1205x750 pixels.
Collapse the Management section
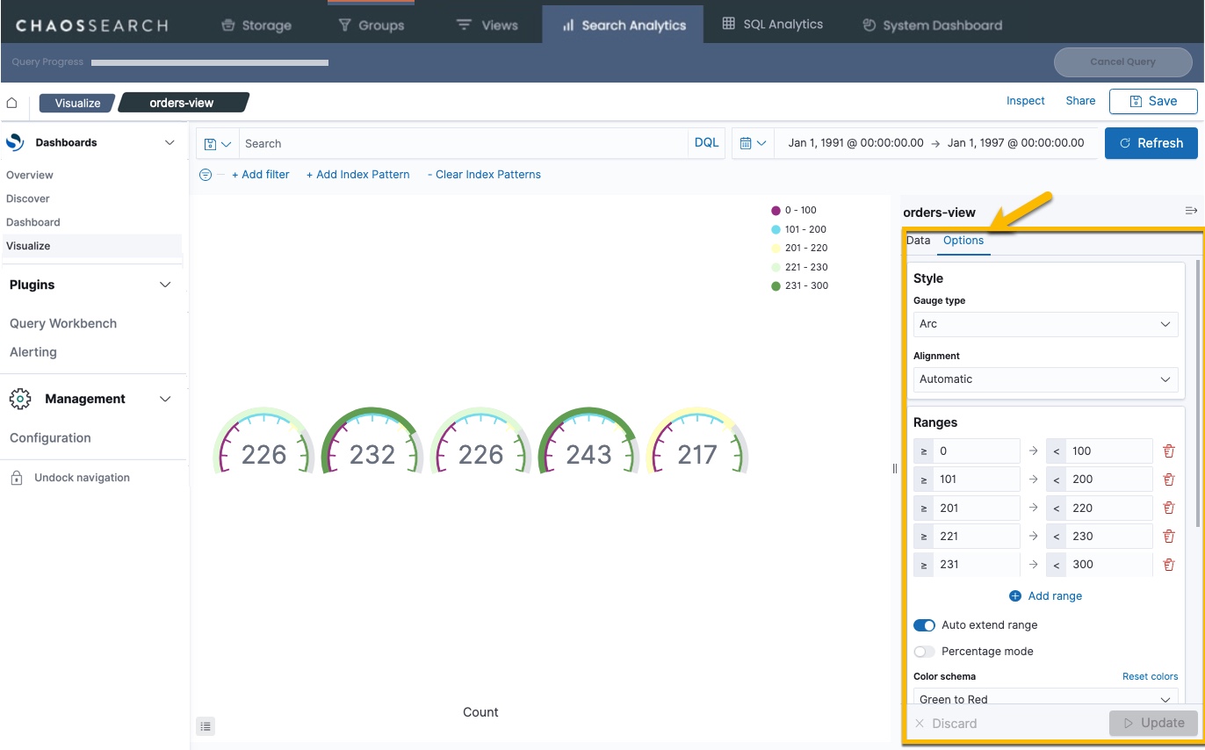point(165,399)
